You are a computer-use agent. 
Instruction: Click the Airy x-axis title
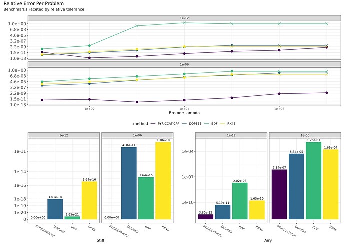(269, 240)
